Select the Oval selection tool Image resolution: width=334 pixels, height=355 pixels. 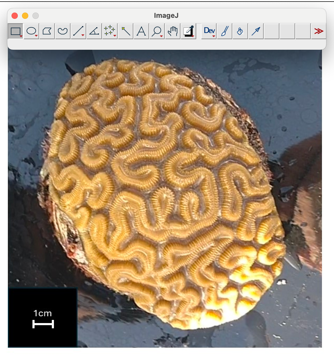31,31
